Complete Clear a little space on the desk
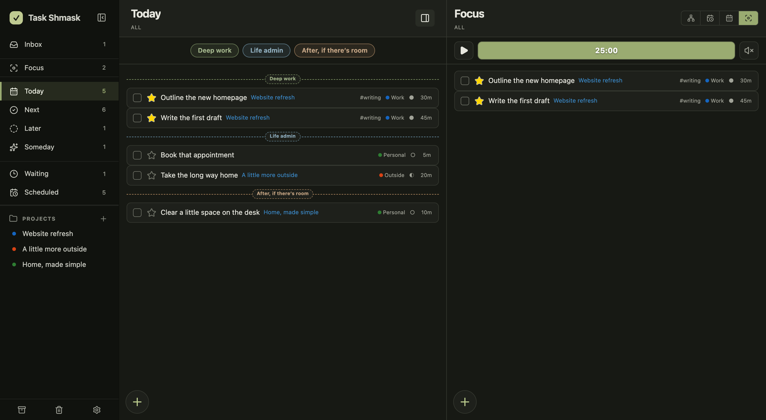The image size is (766, 420). click(137, 213)
